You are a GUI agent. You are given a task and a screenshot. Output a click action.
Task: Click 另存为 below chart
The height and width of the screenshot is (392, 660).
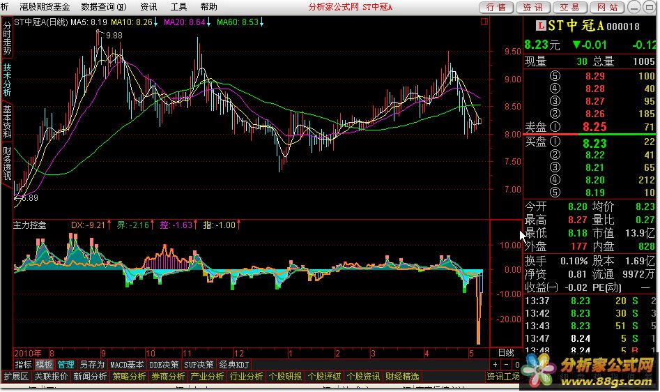(x=92, y=365)
